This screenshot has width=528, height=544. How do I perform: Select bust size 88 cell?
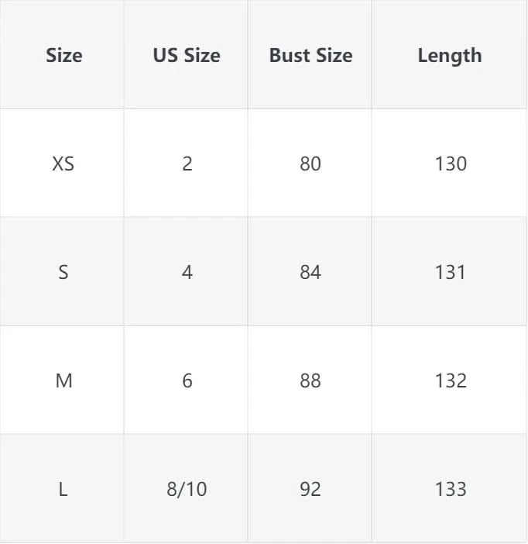point(310,380)
